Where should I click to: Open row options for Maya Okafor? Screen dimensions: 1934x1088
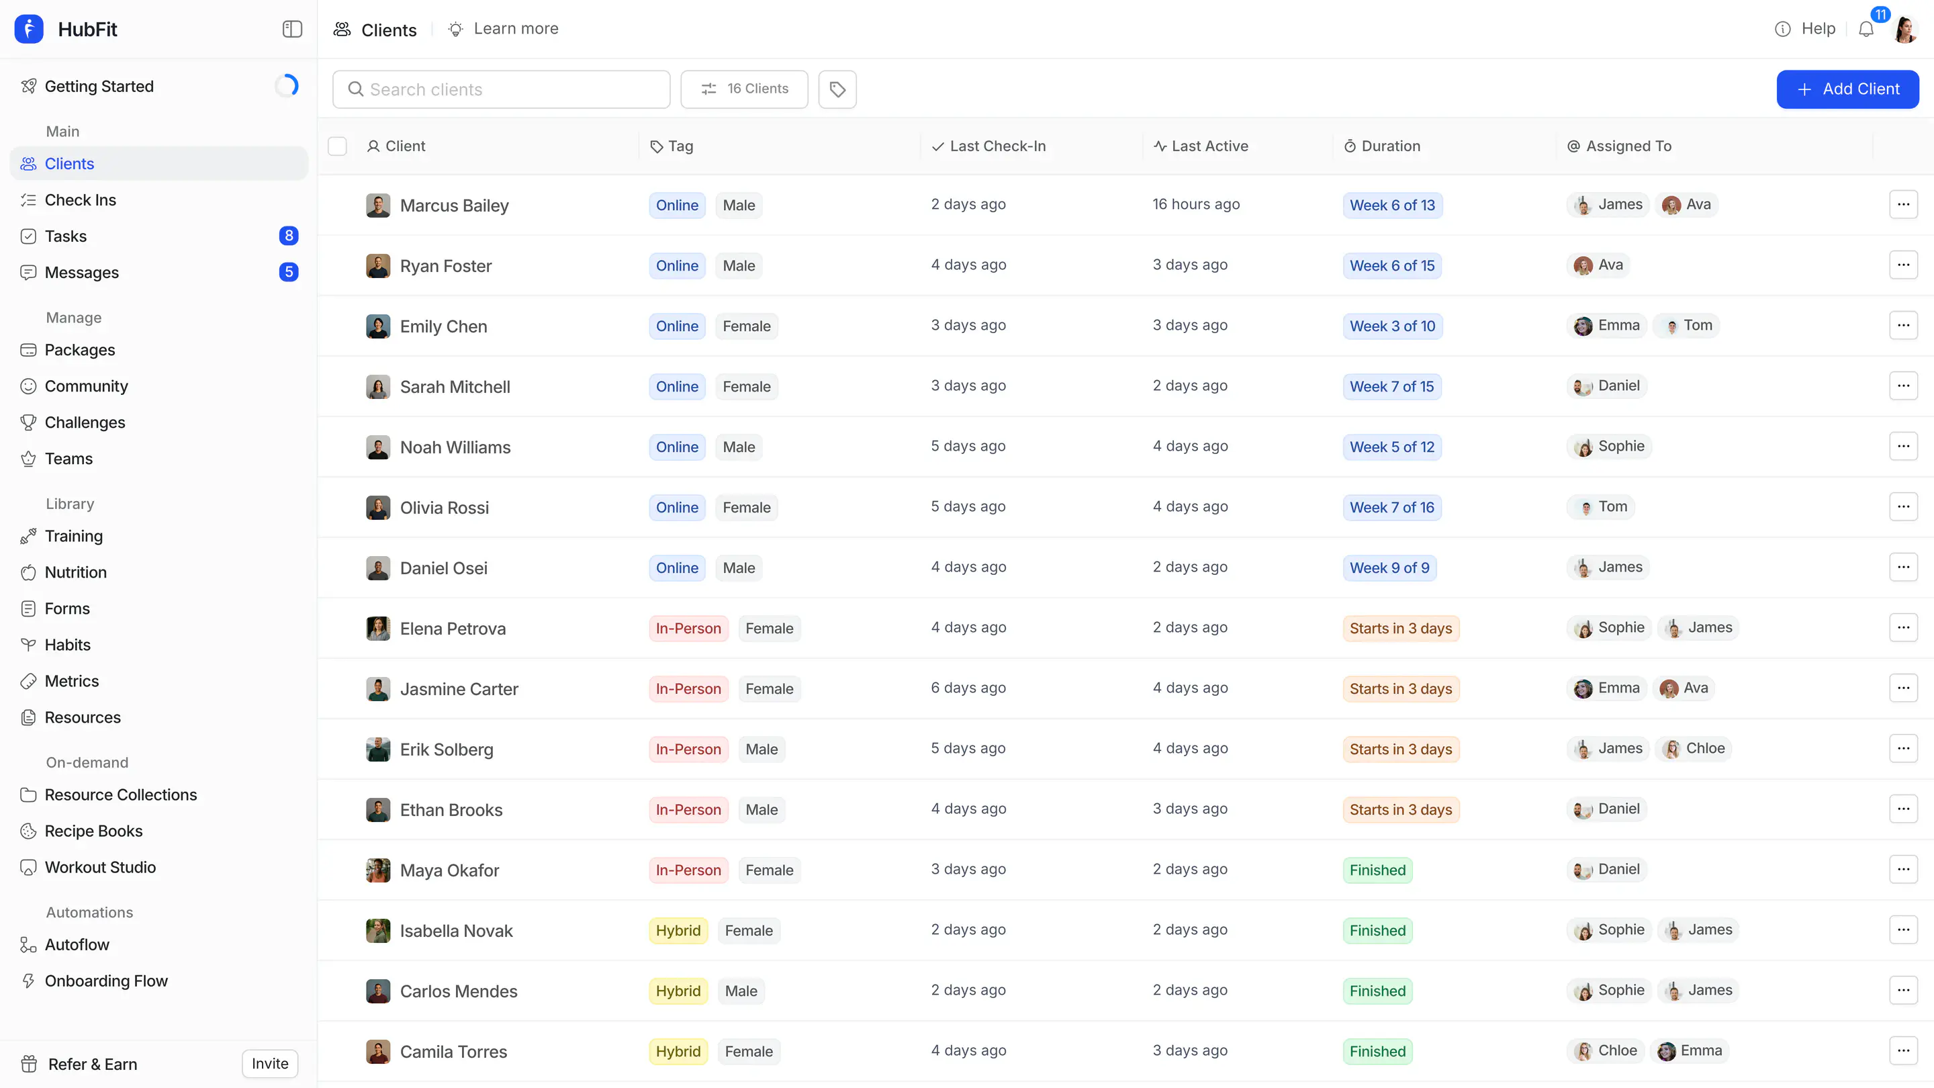pyautogui.click(x=1903, y=870)
